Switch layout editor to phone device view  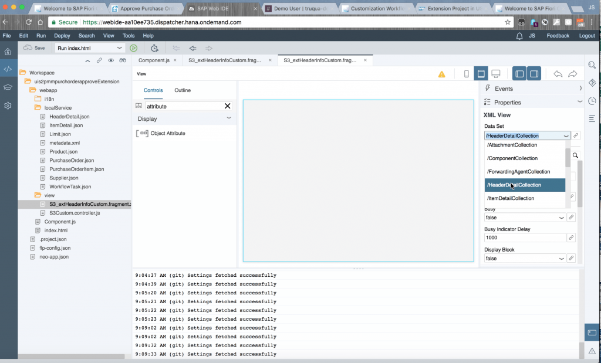point(467,74)
